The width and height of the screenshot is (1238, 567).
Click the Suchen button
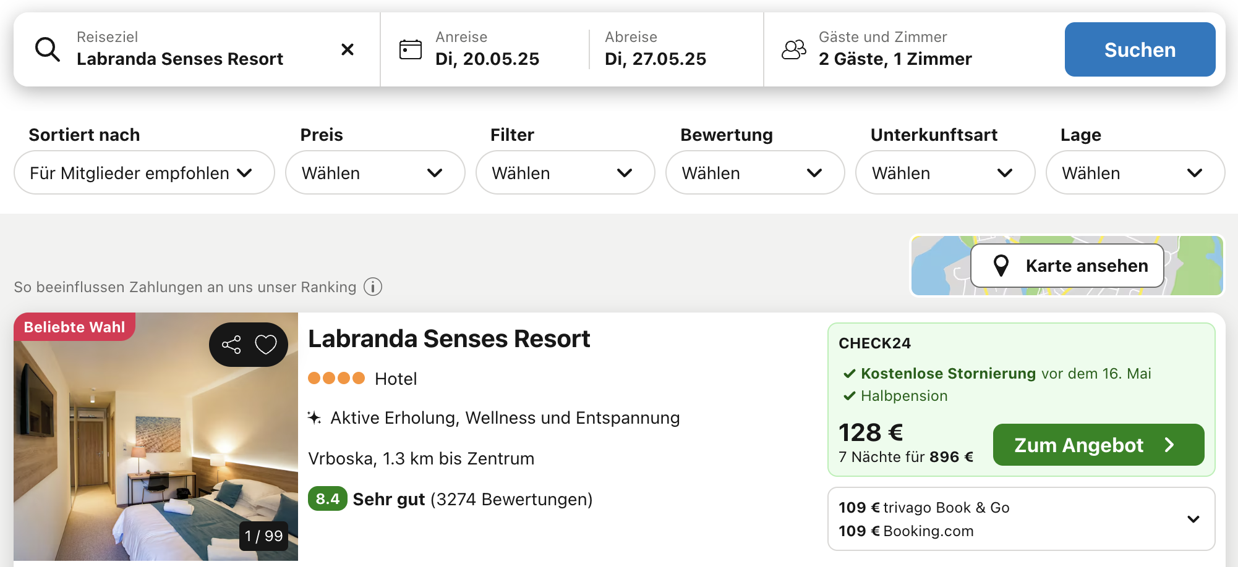(x=1140, y=49)
